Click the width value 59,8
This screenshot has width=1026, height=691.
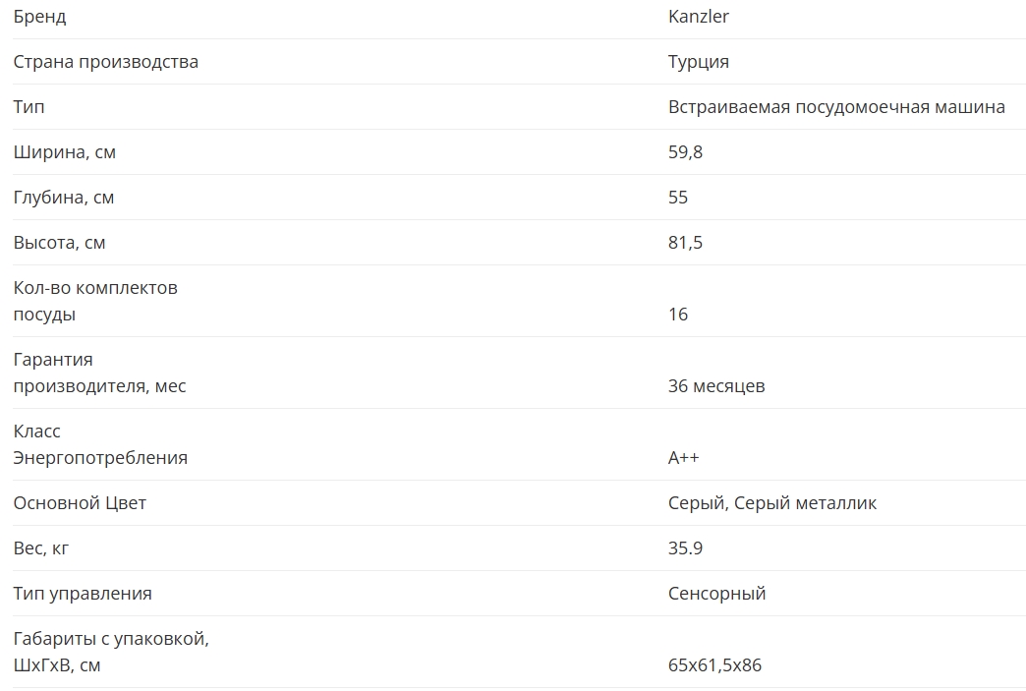(685, 152)
